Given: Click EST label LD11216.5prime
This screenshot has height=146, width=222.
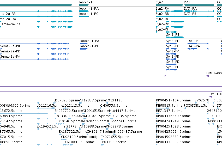Looking at the screenshot, I should [50, 106].
